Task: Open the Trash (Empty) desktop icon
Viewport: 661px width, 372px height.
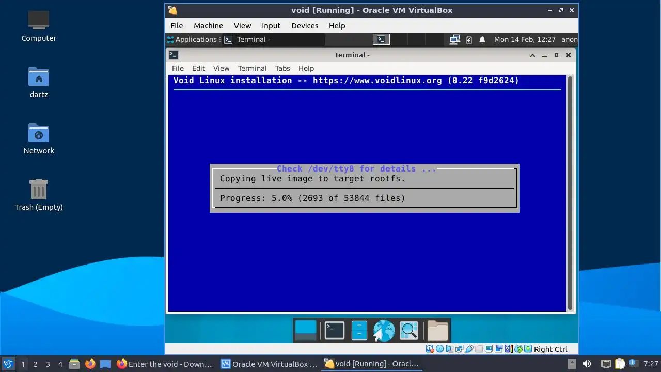Action: tap(39, 195)
